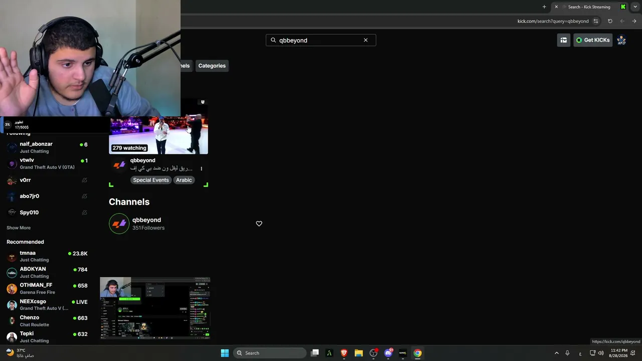Click the Chenzo profile avatar
Image resolution: width=642 pixels, height=361 pixels.
point(12,320)
